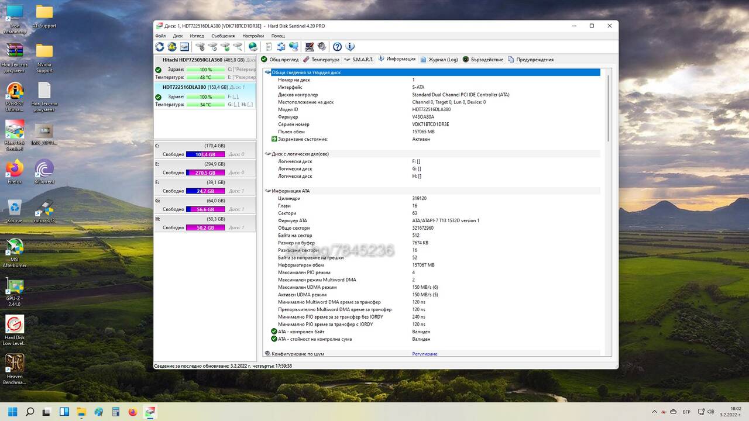
Task: Open the EVEREST Ultimate desktop icon
Action: 15,97
